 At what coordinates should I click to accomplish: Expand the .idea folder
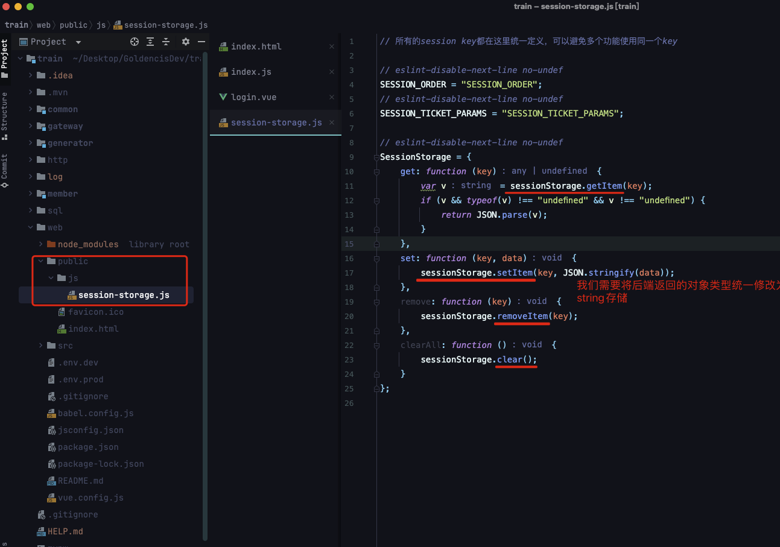click(31, 75)
